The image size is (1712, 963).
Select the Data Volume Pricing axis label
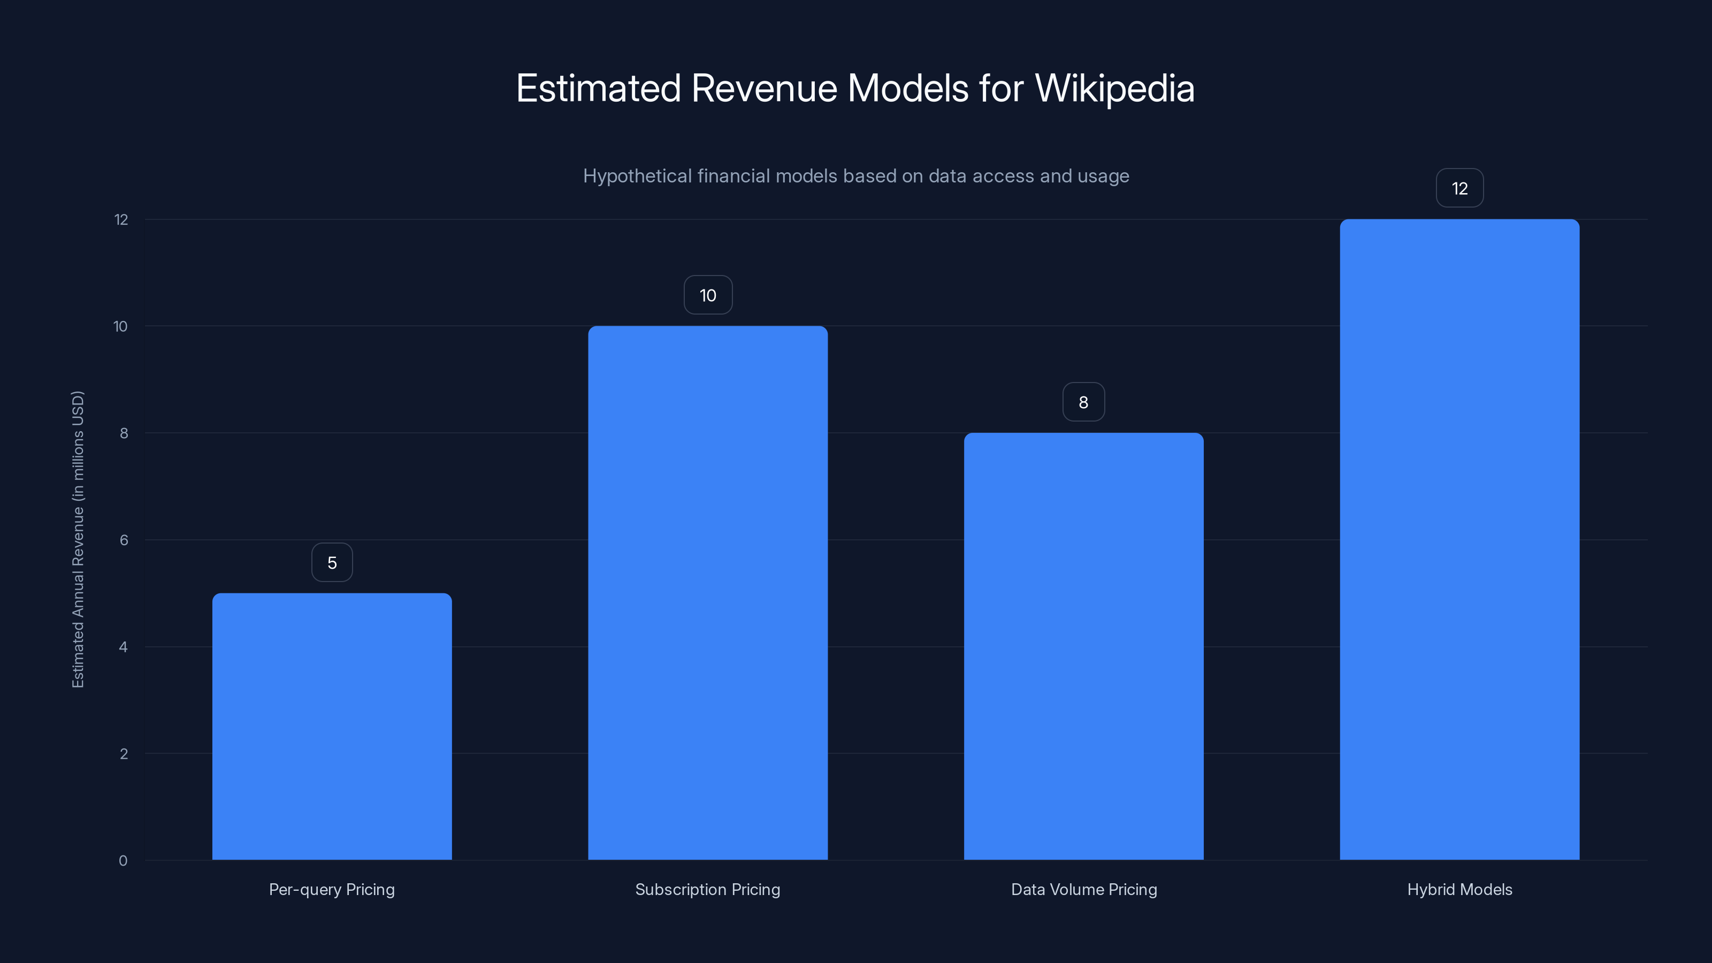tap(1083, 889)
